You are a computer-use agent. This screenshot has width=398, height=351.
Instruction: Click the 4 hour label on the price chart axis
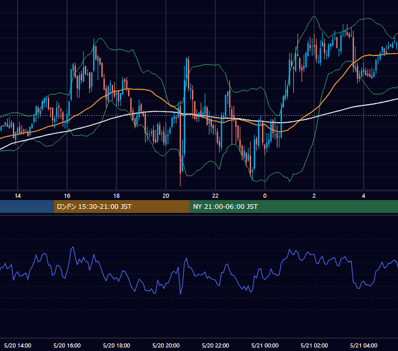(x=363, y=196)
